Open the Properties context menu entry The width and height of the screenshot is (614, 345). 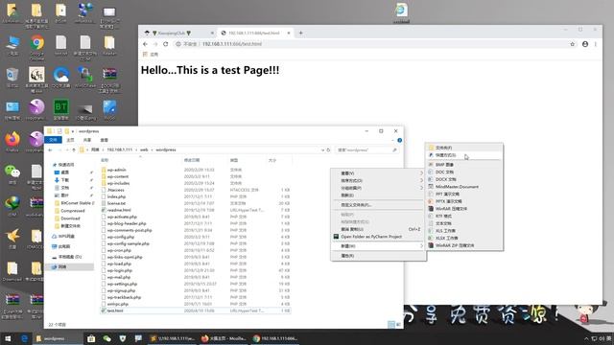tap(378, 256)
